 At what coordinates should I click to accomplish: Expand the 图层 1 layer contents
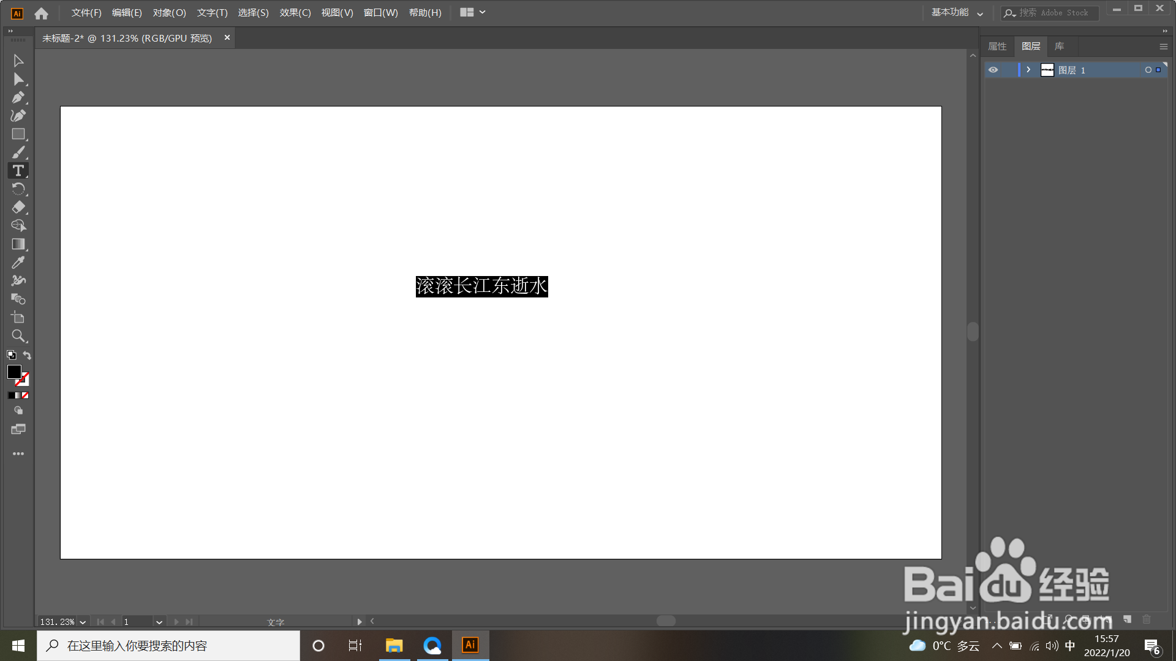click(1028, 70)
